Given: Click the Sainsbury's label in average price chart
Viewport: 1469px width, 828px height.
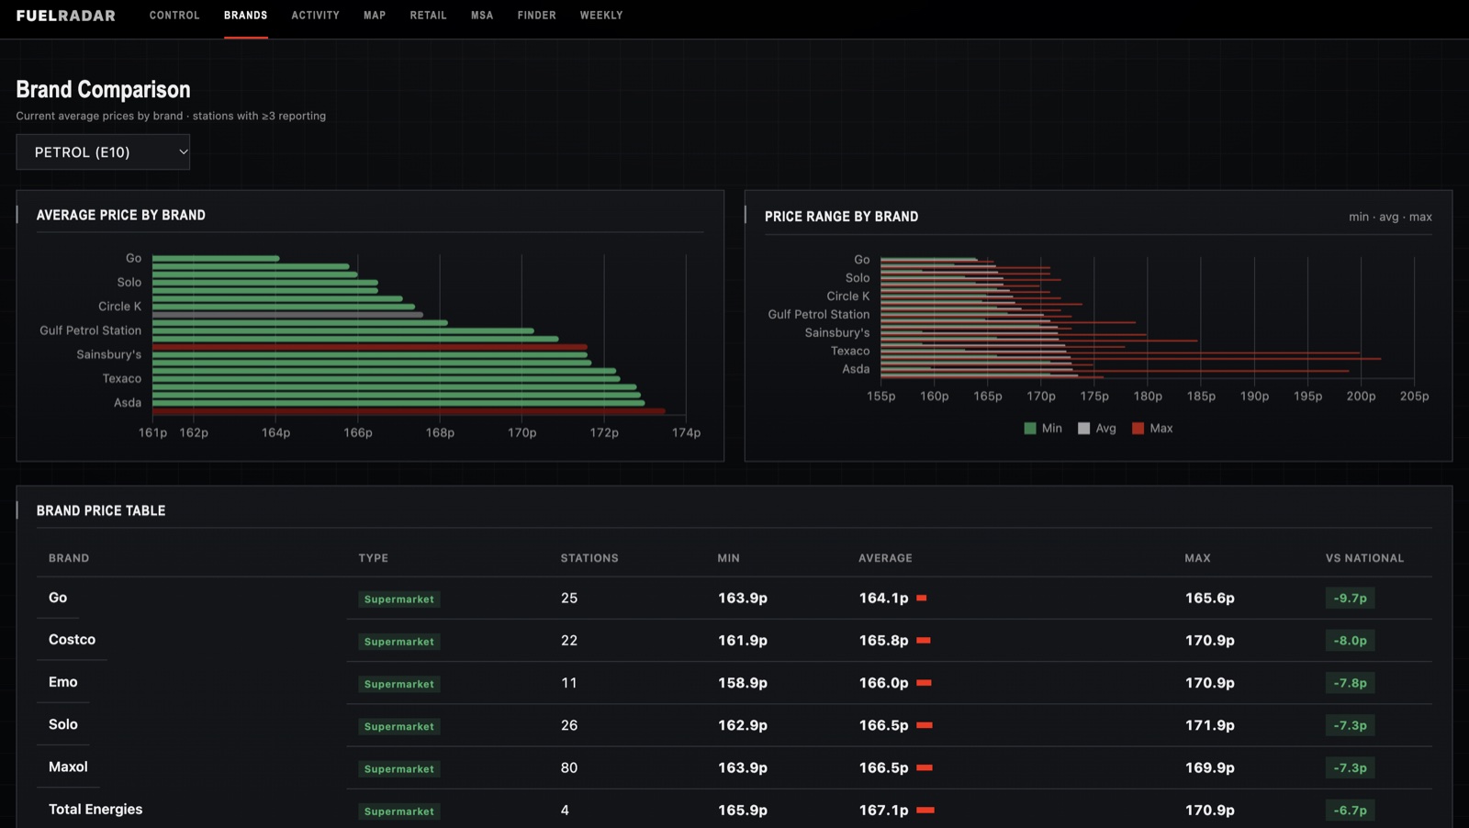Looking at the screenshot, I should (x=109, y=354).
